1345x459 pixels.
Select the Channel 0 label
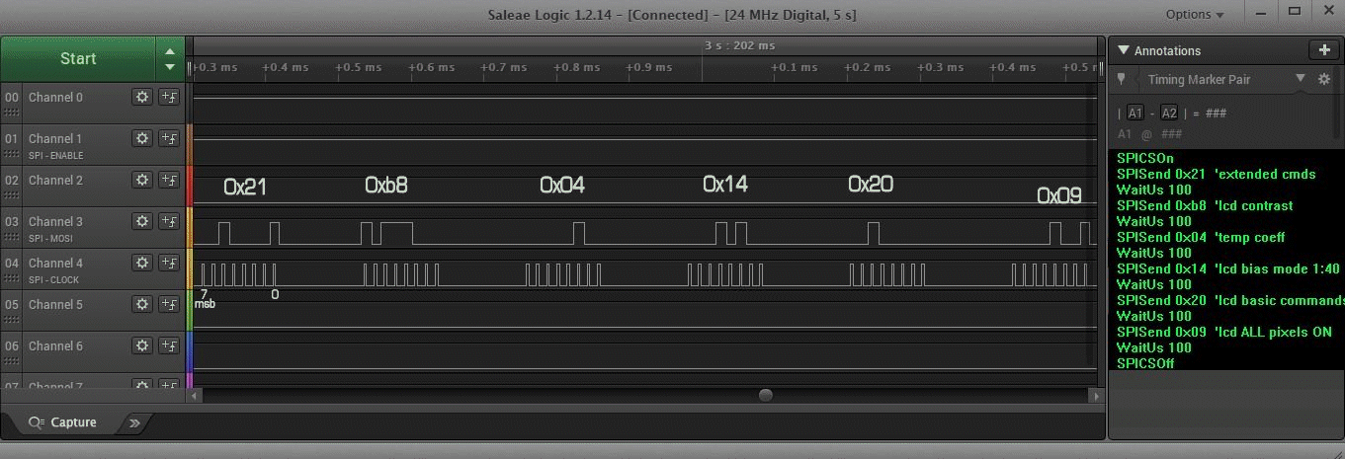pyautogui.click(x=55, y=97)
